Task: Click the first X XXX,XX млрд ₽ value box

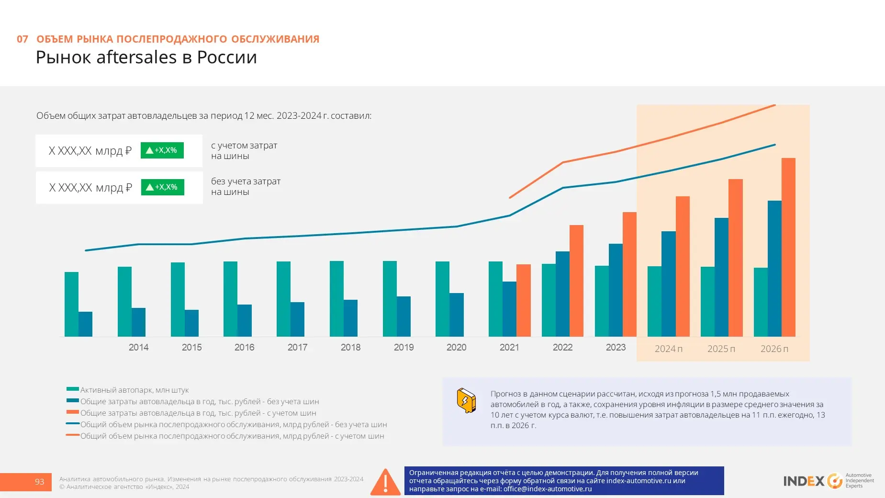Action: (119, 151)
